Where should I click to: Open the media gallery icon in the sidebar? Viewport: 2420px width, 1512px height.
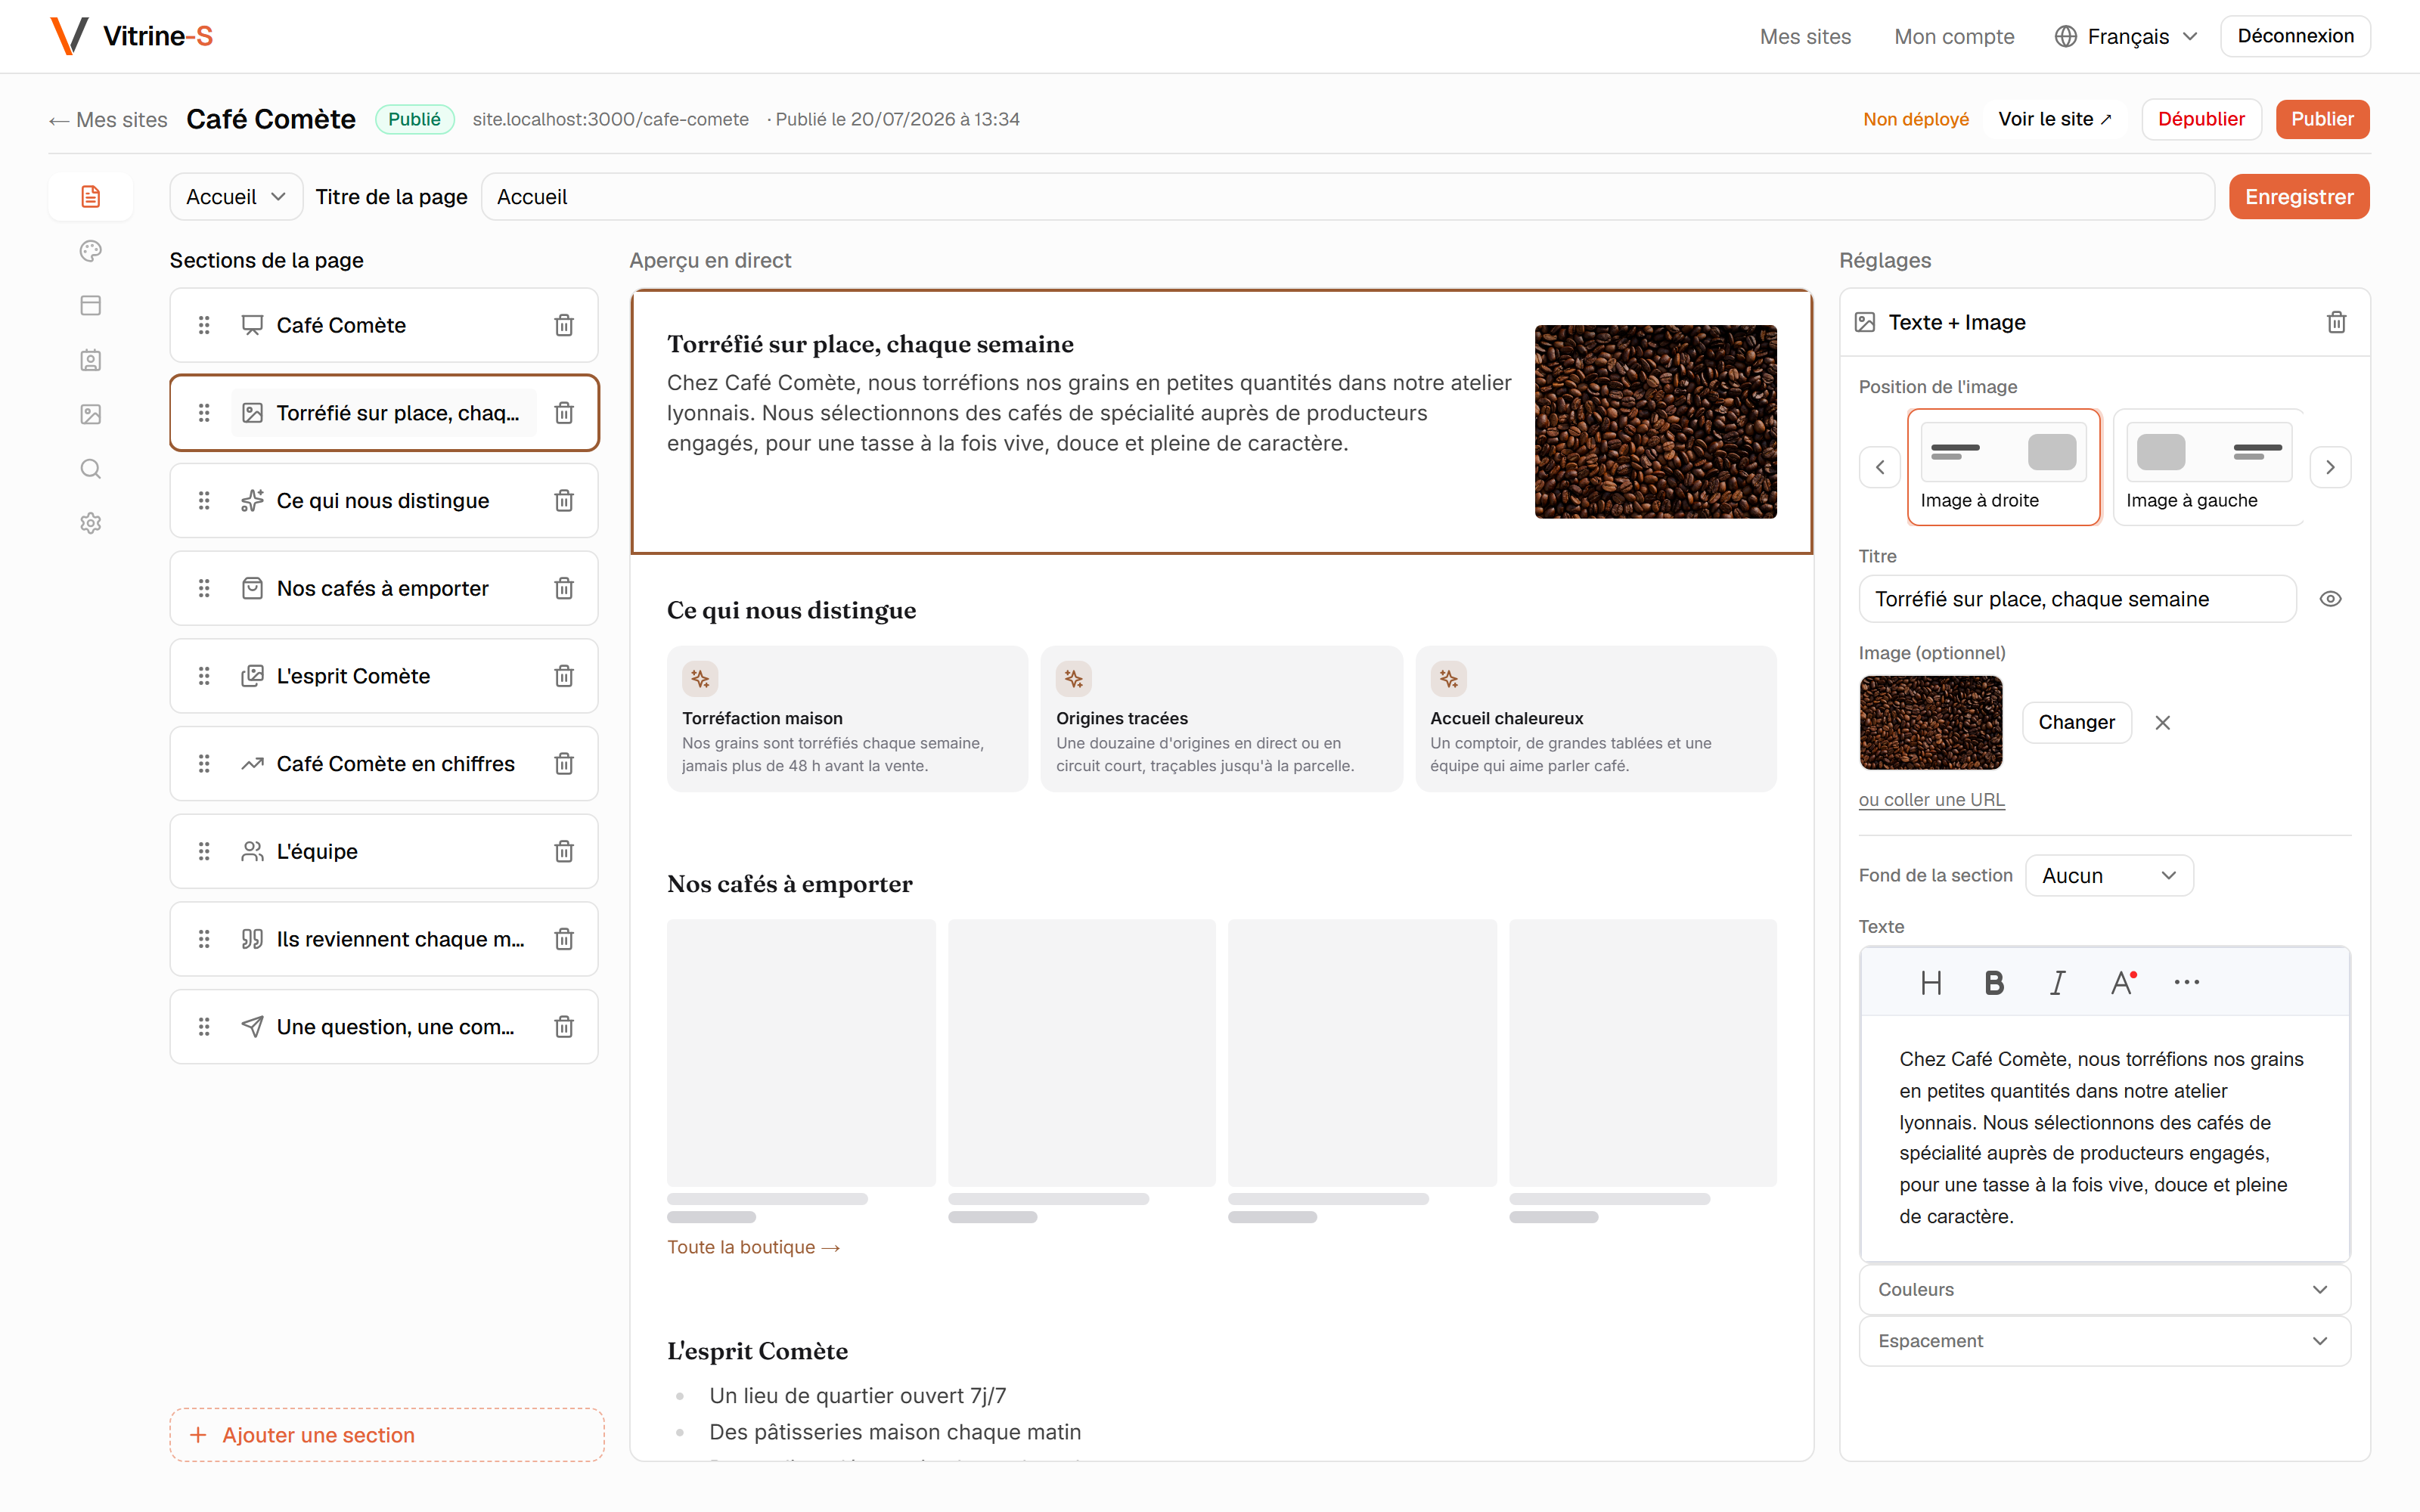tap(91, 414)
